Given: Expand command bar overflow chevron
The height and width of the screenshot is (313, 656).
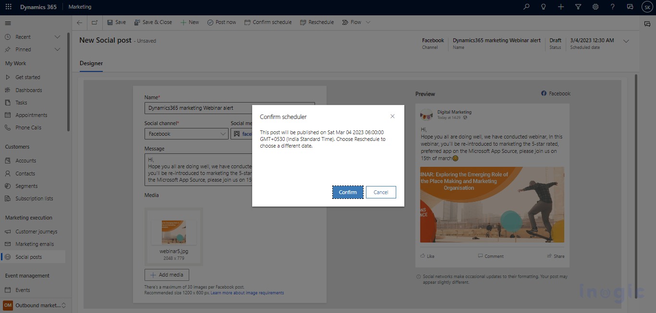Looking at the screenshot, I should 368,22.
